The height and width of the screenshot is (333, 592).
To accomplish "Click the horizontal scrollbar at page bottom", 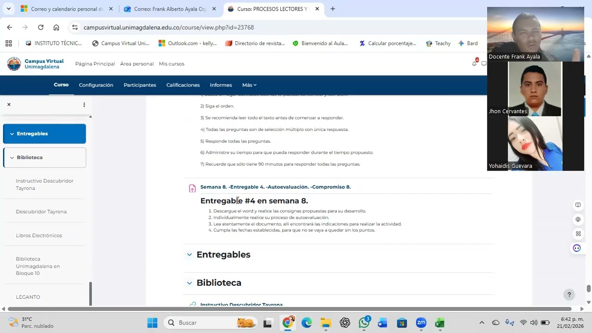I will coord(290,309).
